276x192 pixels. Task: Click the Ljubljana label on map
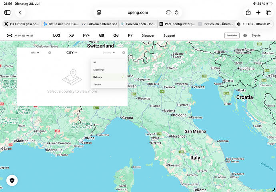point(247,69)
